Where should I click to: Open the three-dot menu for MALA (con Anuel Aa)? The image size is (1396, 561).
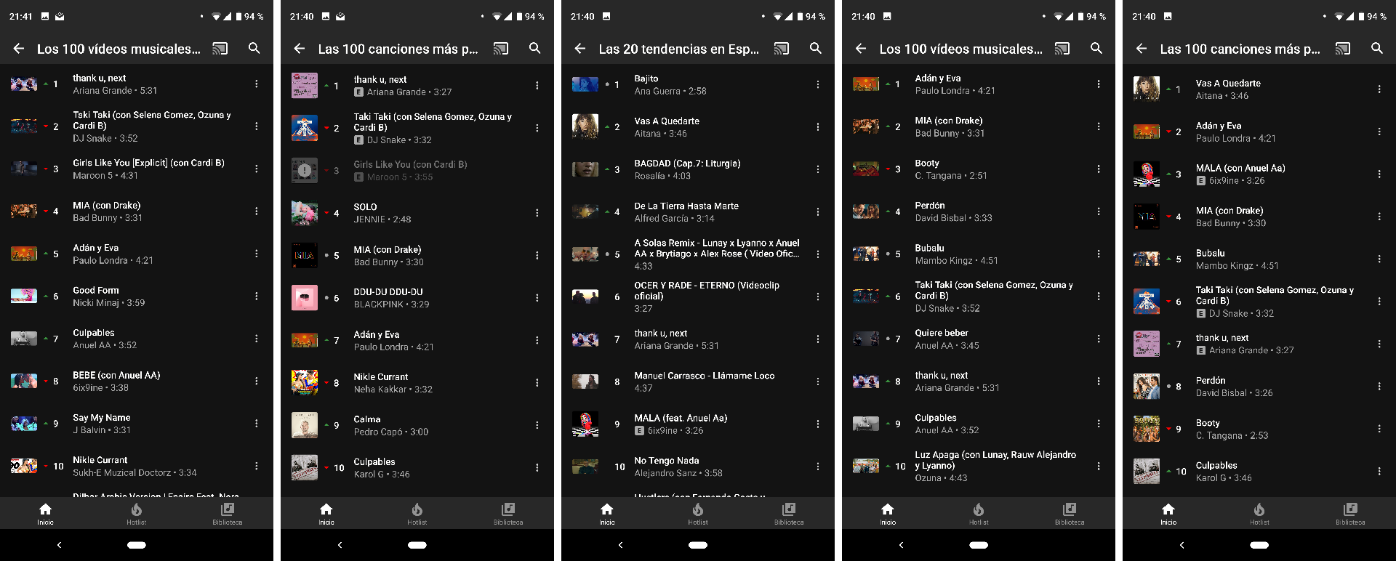[1379, 174]
